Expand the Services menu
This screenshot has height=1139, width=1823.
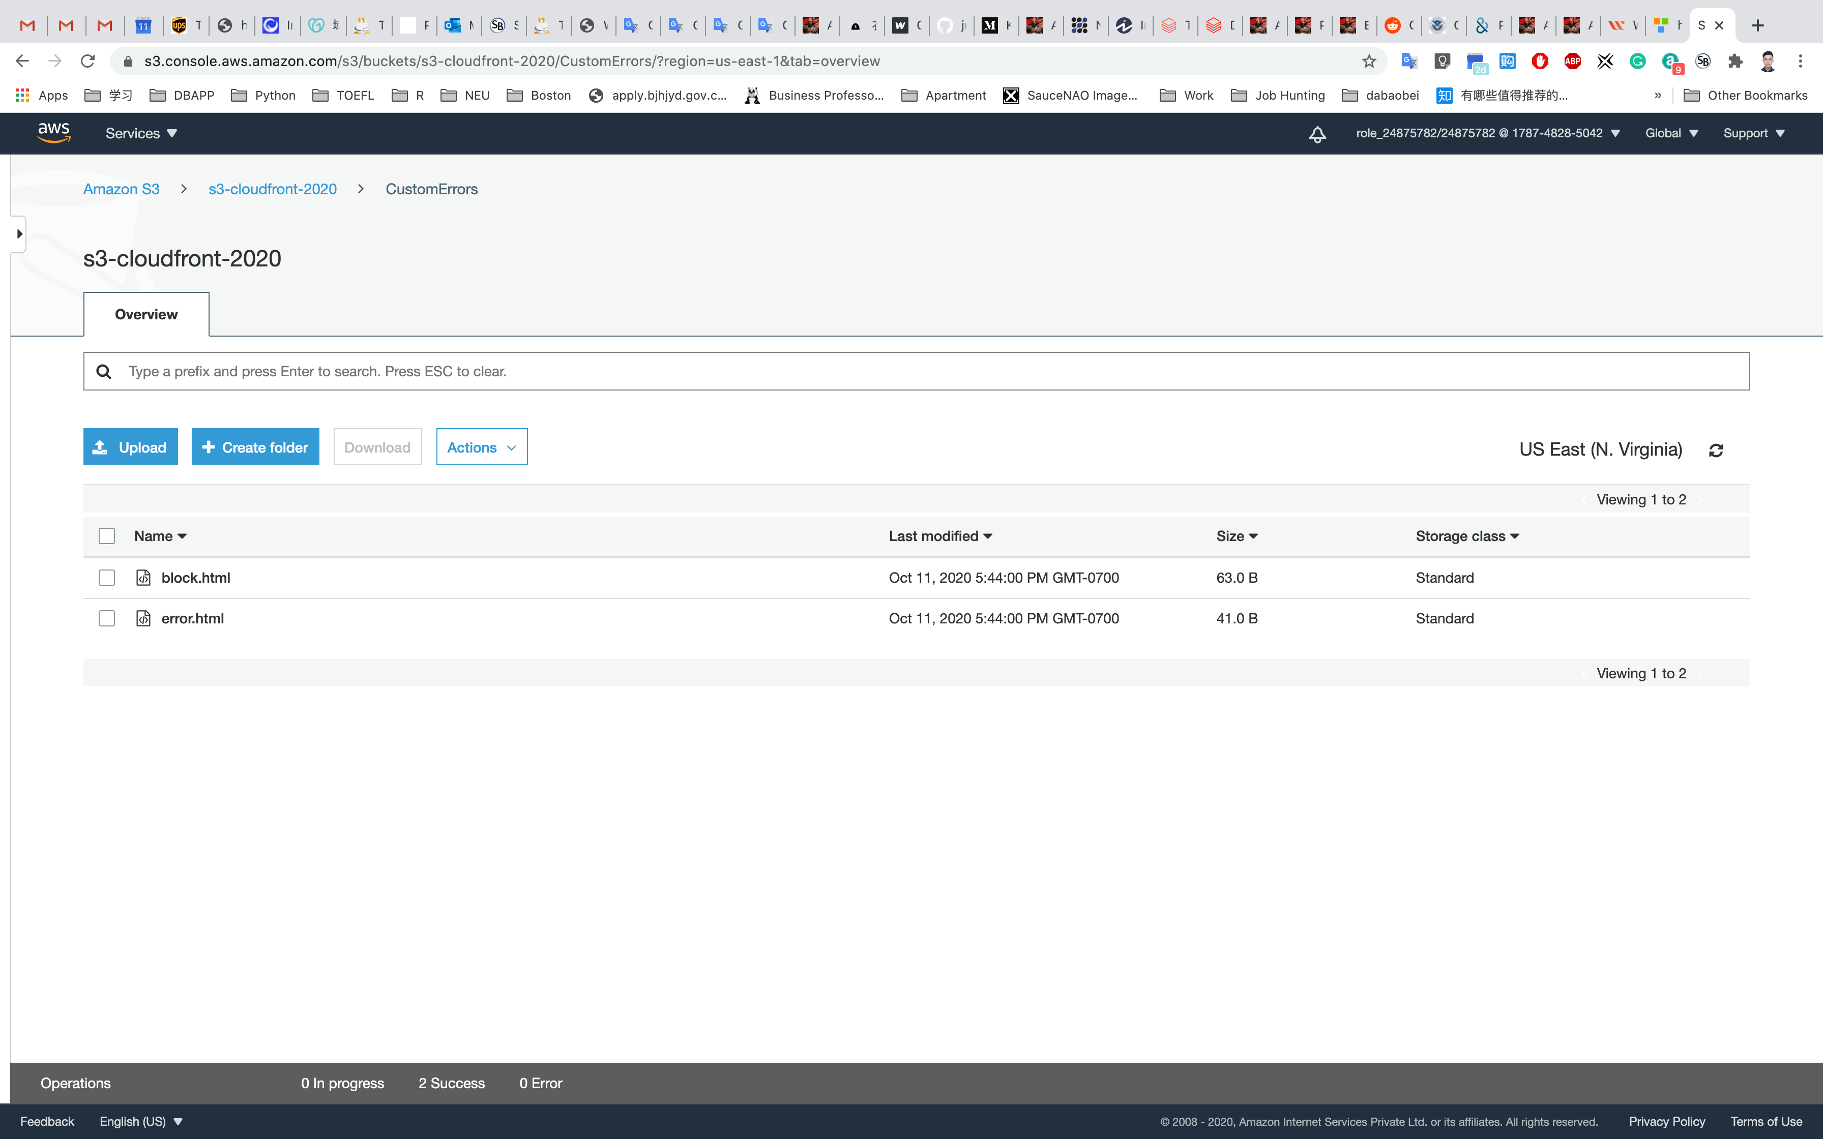pos(141,133)
